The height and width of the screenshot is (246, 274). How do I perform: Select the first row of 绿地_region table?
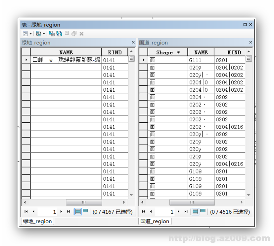26,60
